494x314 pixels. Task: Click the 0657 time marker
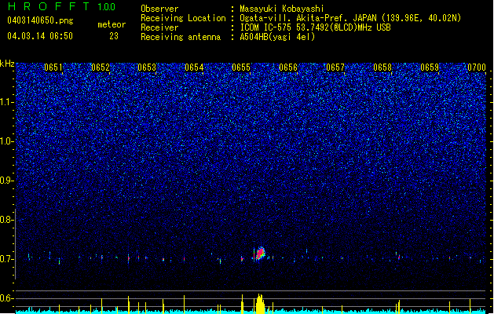pyautogui.click(x=335, y=68)
